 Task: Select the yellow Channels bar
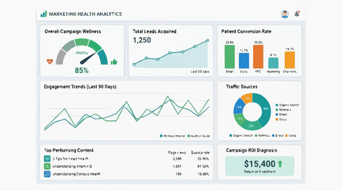[x=290, y=60]
